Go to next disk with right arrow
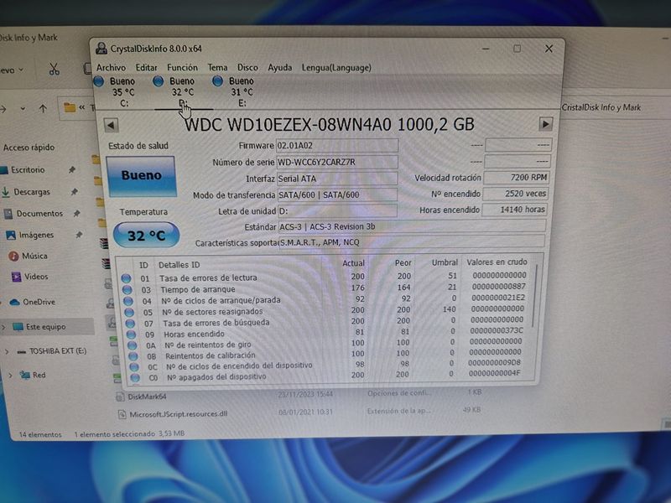The image size is (671, 503). [x=545, y=124]
